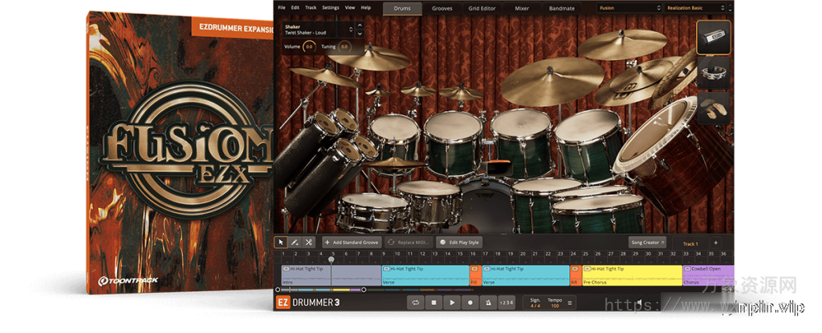Open the Help menu
Image resolution: width=822 pixels, height=333 pixels.
pos(366,8)
